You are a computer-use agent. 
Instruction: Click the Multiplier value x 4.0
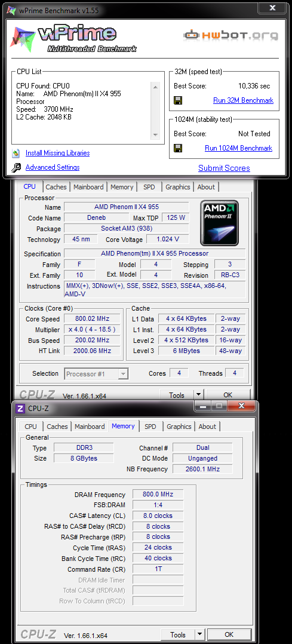92,329
